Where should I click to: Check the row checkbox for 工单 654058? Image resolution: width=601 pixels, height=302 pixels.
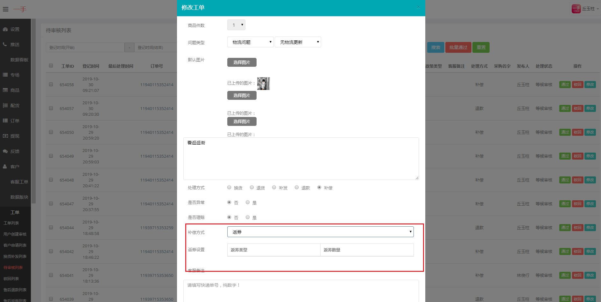[x=51, y=85]
